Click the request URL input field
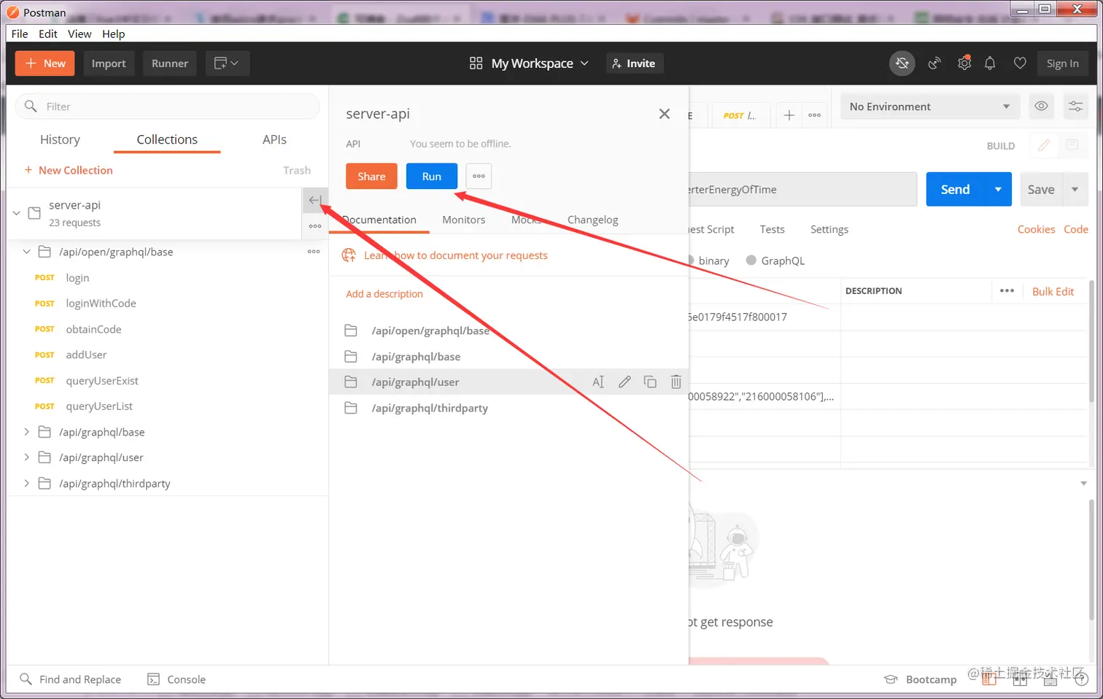 pos(802,190)
